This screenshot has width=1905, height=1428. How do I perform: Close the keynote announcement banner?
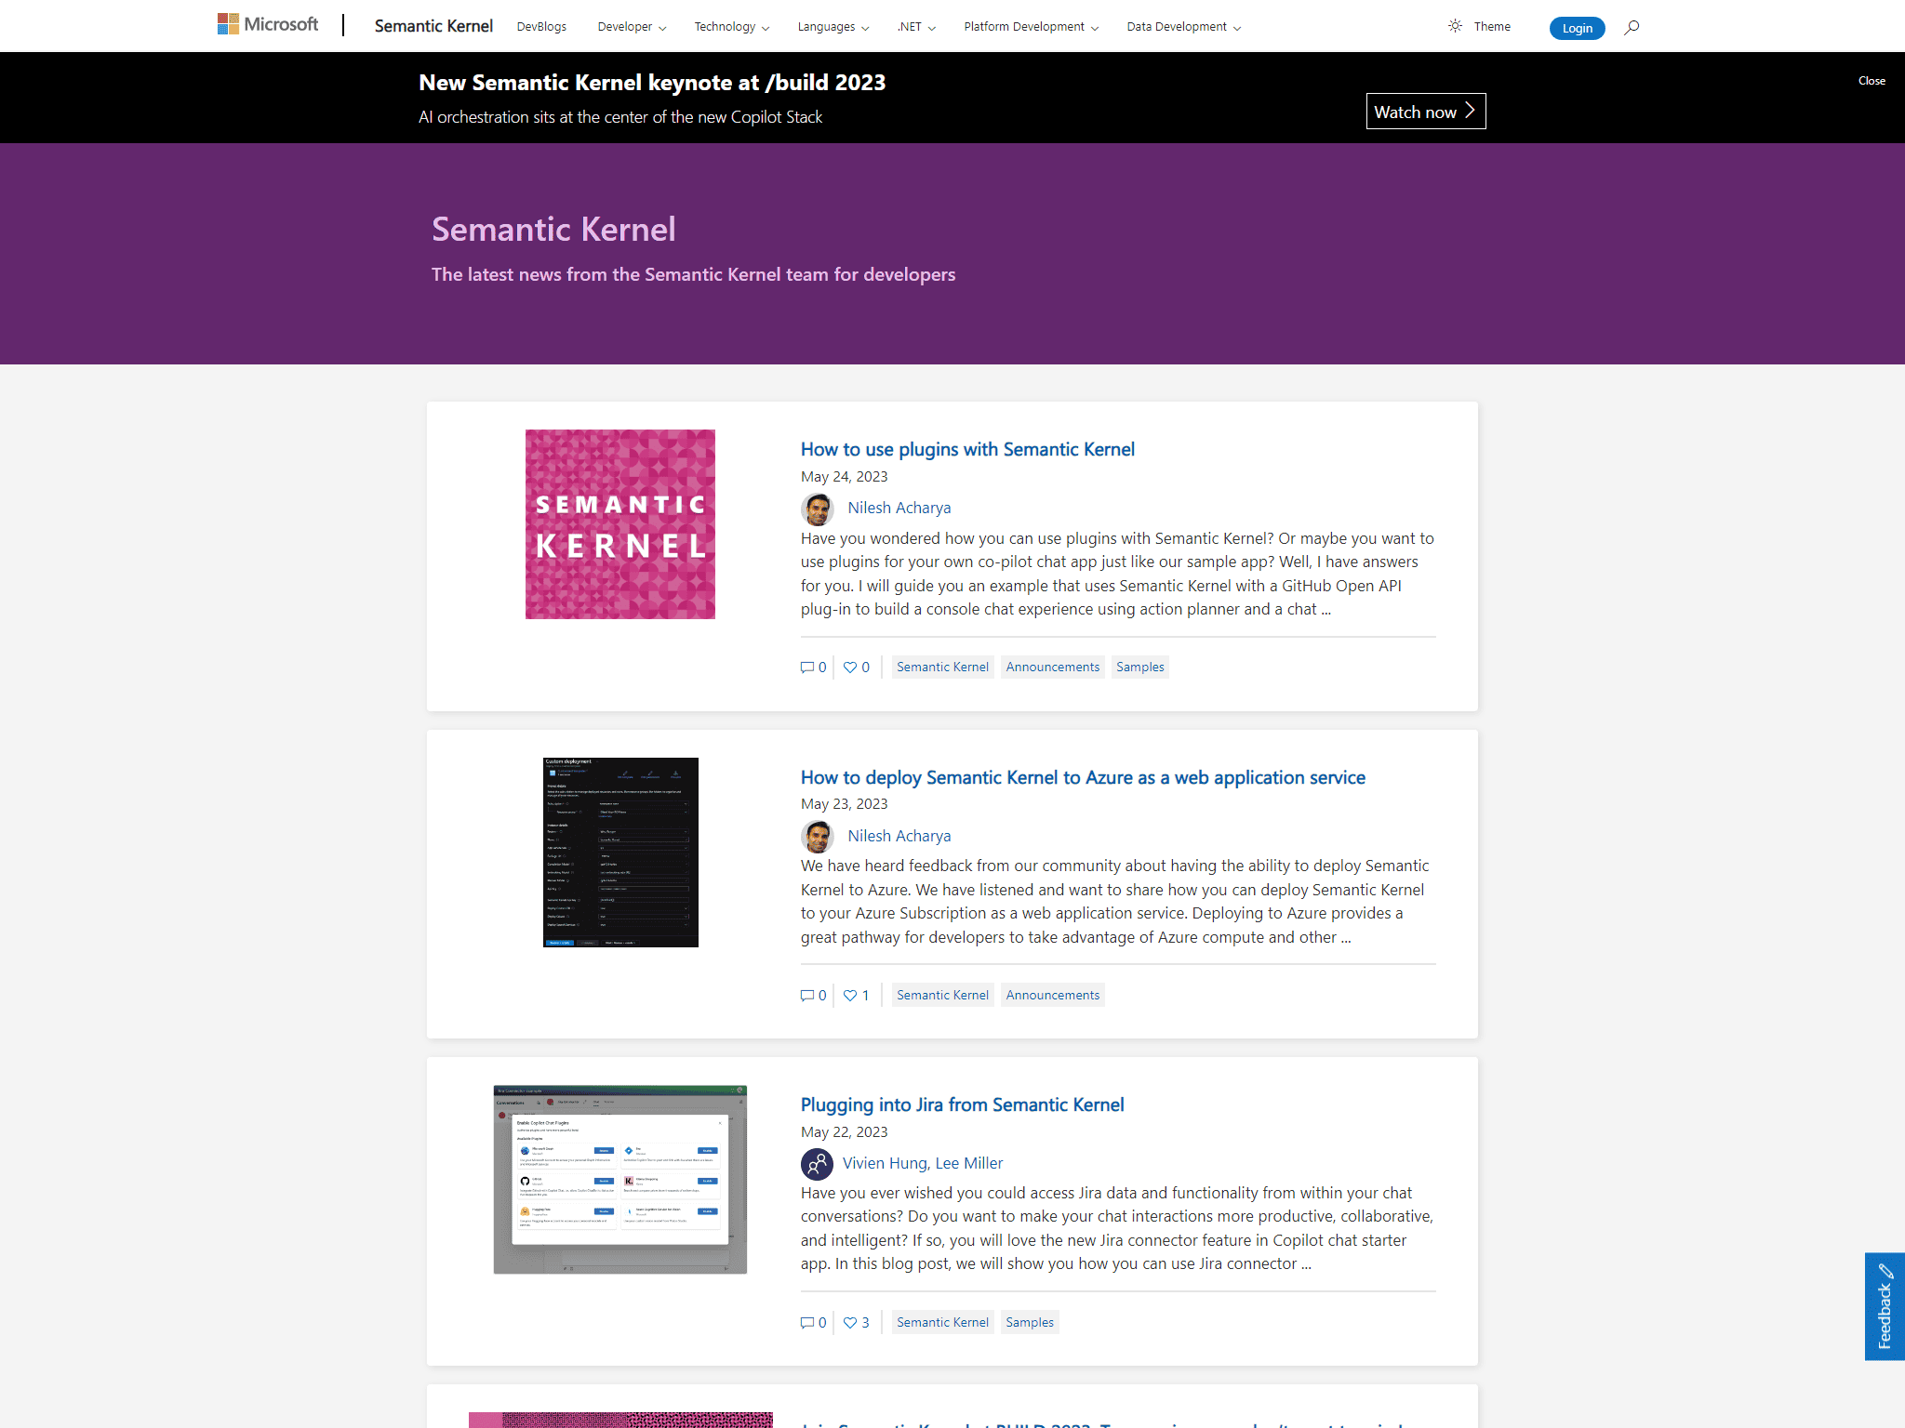click(1872, 81)
